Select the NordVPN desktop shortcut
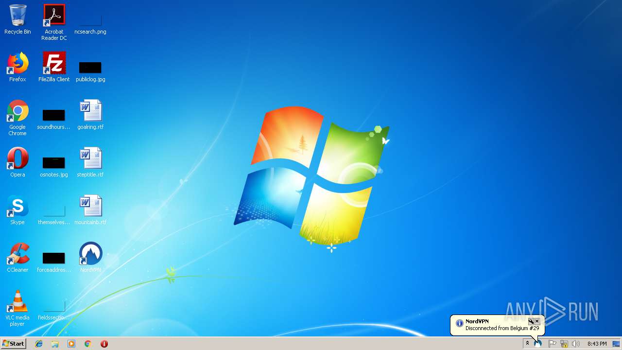The height and width of the screenshot is (350, 622). [x=90, y=258]
